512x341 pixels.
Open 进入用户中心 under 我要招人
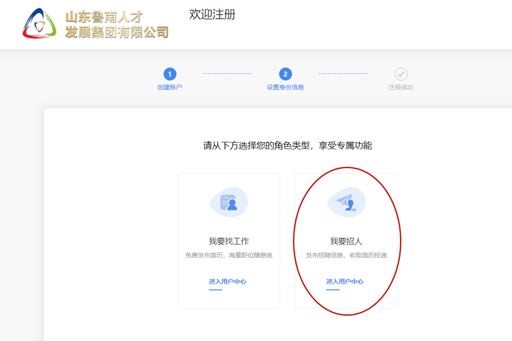coord(345,282)
